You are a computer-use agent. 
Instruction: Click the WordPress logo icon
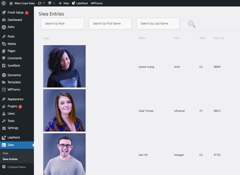tap(3, 3)
